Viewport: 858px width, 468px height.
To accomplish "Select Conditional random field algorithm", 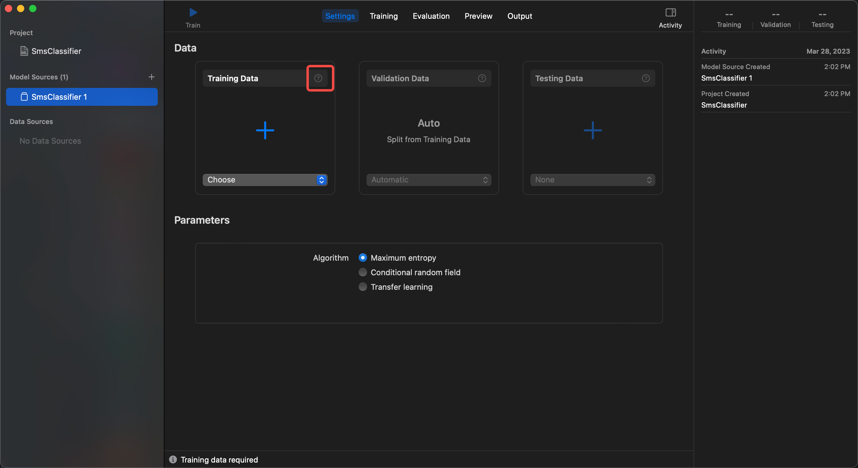I will pyautogui.click(x=363, y=272).
